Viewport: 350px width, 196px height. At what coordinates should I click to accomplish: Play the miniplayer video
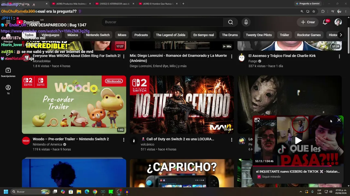pos(298,141)
